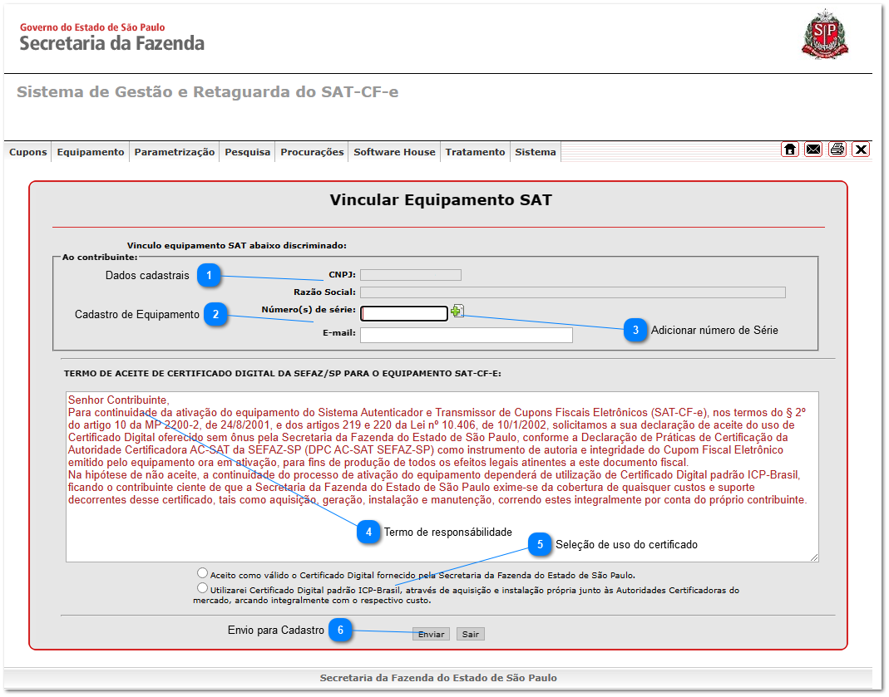Click callout badge 3, Adicionar número de Série
Screen dimensions: 889x697
(x=636, y=330)
